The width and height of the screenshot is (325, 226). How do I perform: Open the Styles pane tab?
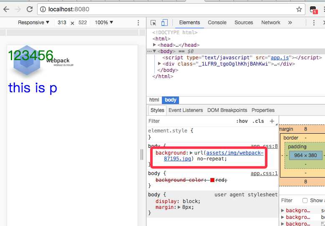point(157,110)
